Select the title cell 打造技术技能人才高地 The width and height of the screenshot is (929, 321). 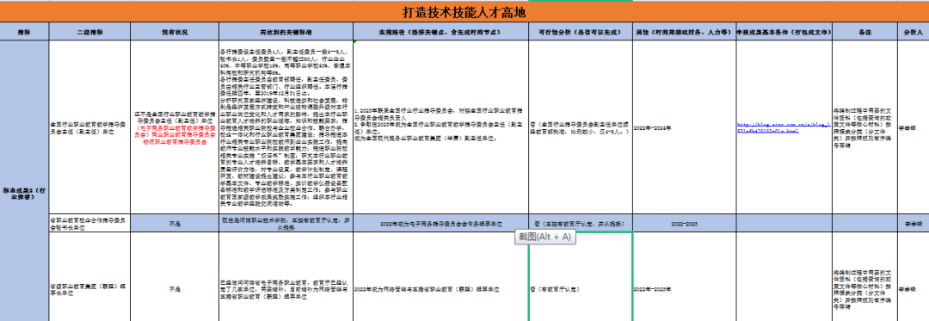tap(464, 11)
